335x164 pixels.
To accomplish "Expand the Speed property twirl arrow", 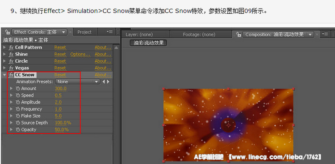I will coord(12,95).
